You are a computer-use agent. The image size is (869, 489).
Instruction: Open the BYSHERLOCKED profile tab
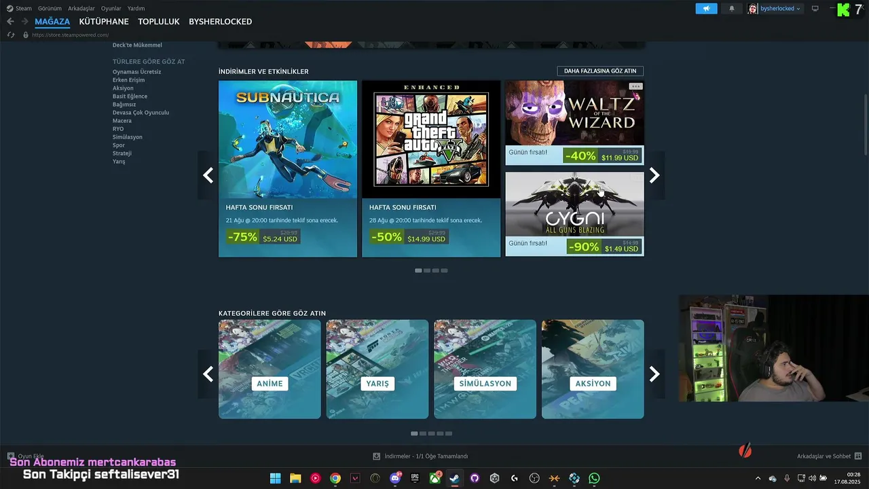(221, 22)
